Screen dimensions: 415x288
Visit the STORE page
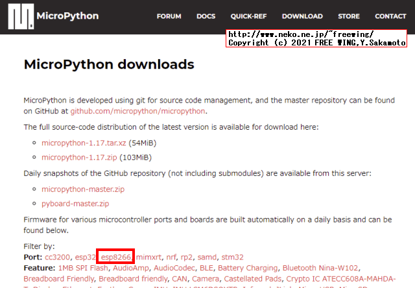click(349, 16)
